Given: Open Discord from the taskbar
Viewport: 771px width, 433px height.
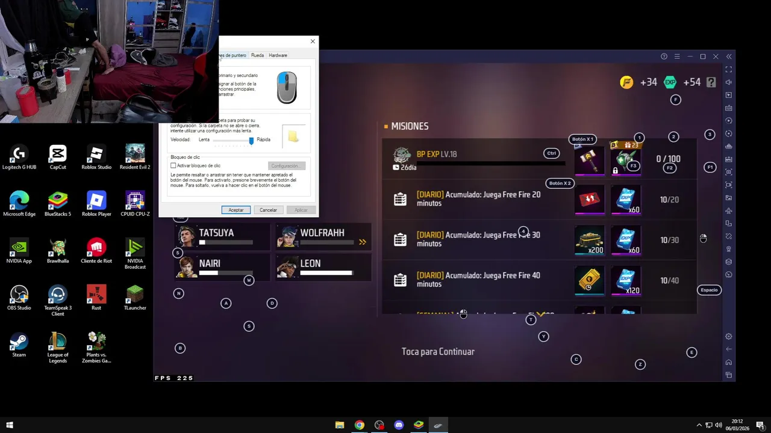Looking at the screenshot, I should (399, 425).
